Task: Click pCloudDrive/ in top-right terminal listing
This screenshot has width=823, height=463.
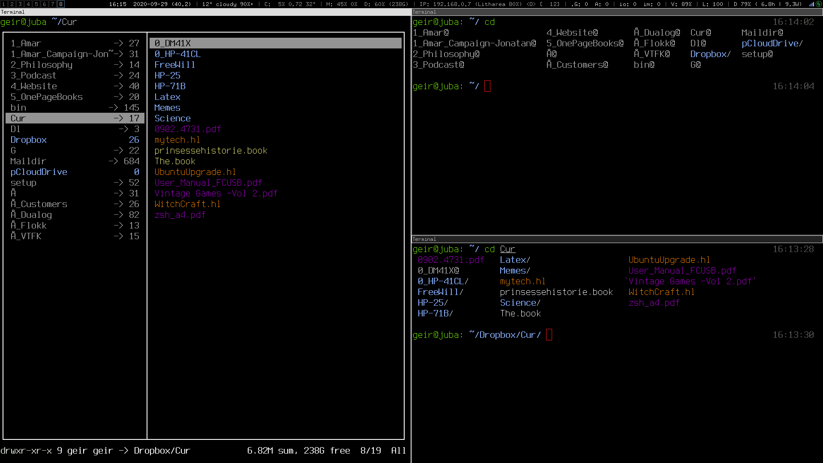Action: click(772, 43)
